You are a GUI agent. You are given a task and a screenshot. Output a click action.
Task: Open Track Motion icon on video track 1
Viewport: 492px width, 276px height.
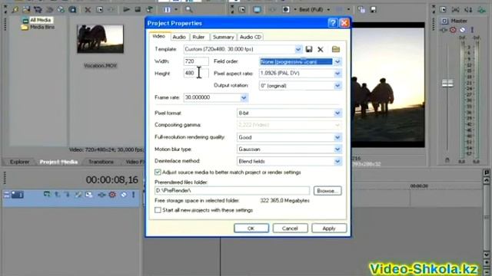tap(89, 195)
